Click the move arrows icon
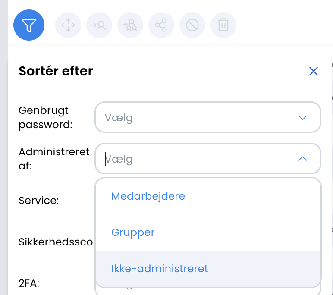 point(68,25)
